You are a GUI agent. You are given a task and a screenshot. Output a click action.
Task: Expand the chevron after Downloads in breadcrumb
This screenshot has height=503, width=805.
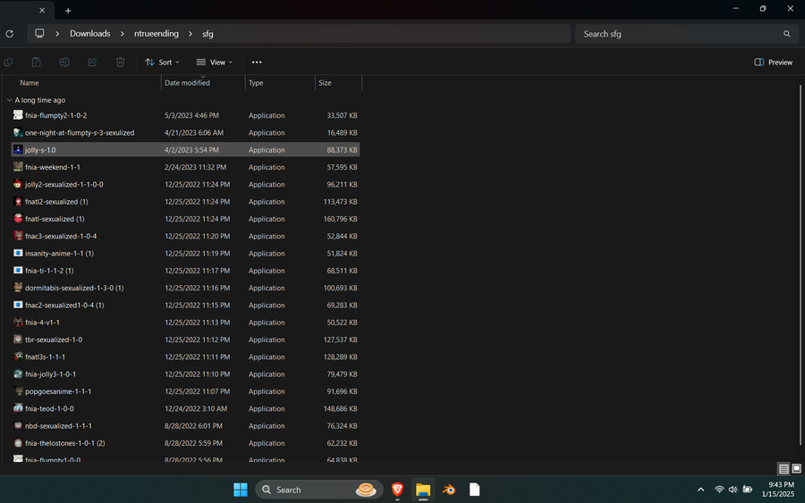123,34
